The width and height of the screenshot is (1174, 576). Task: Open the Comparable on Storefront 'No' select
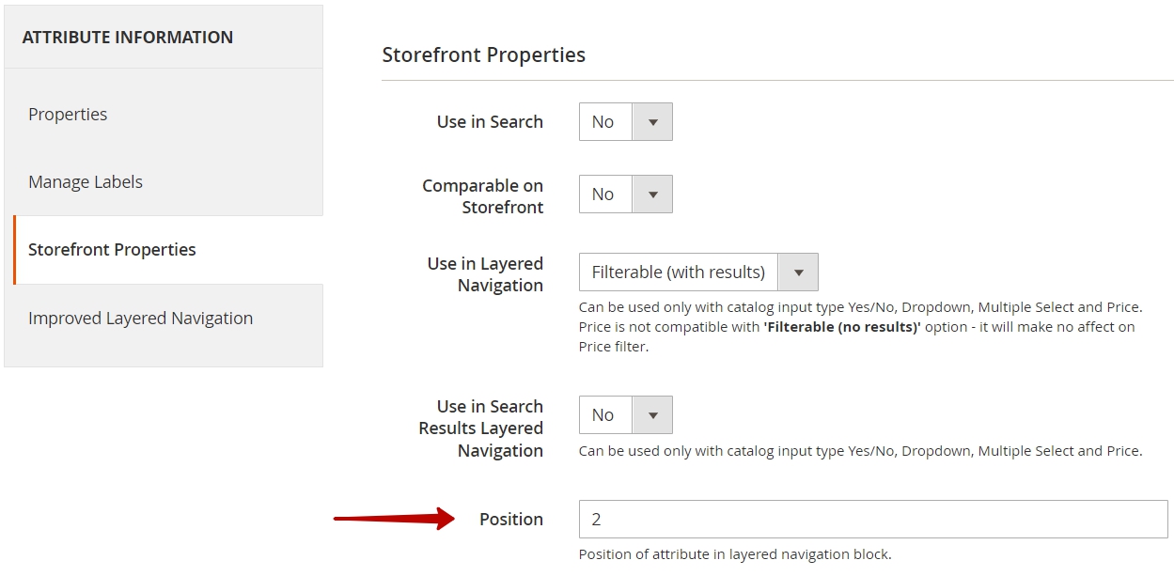[x=626, y=195]
